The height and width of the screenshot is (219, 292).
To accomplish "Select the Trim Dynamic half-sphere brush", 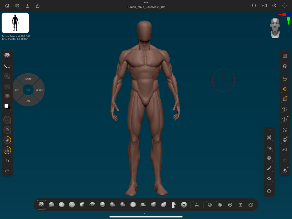I will point(112,205).
